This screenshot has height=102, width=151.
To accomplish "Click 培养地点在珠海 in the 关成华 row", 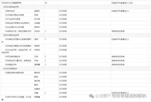I will (x=118, y=31).
